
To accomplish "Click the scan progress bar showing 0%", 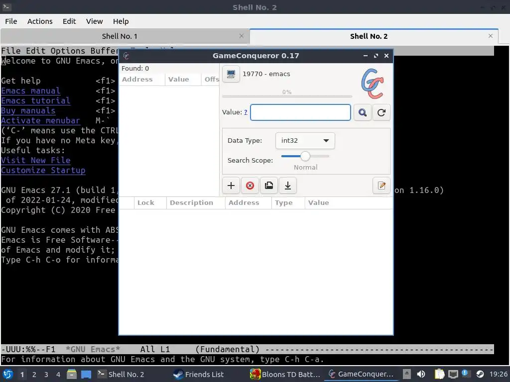I will point(287,96).
